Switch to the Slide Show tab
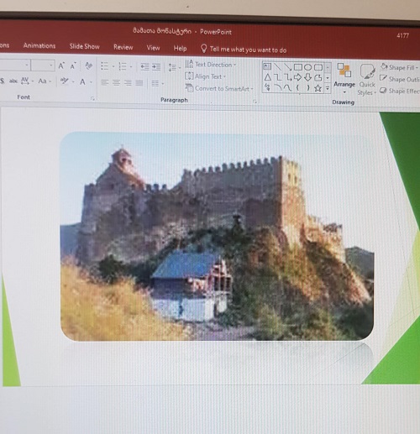 click(x=85, y=46)
